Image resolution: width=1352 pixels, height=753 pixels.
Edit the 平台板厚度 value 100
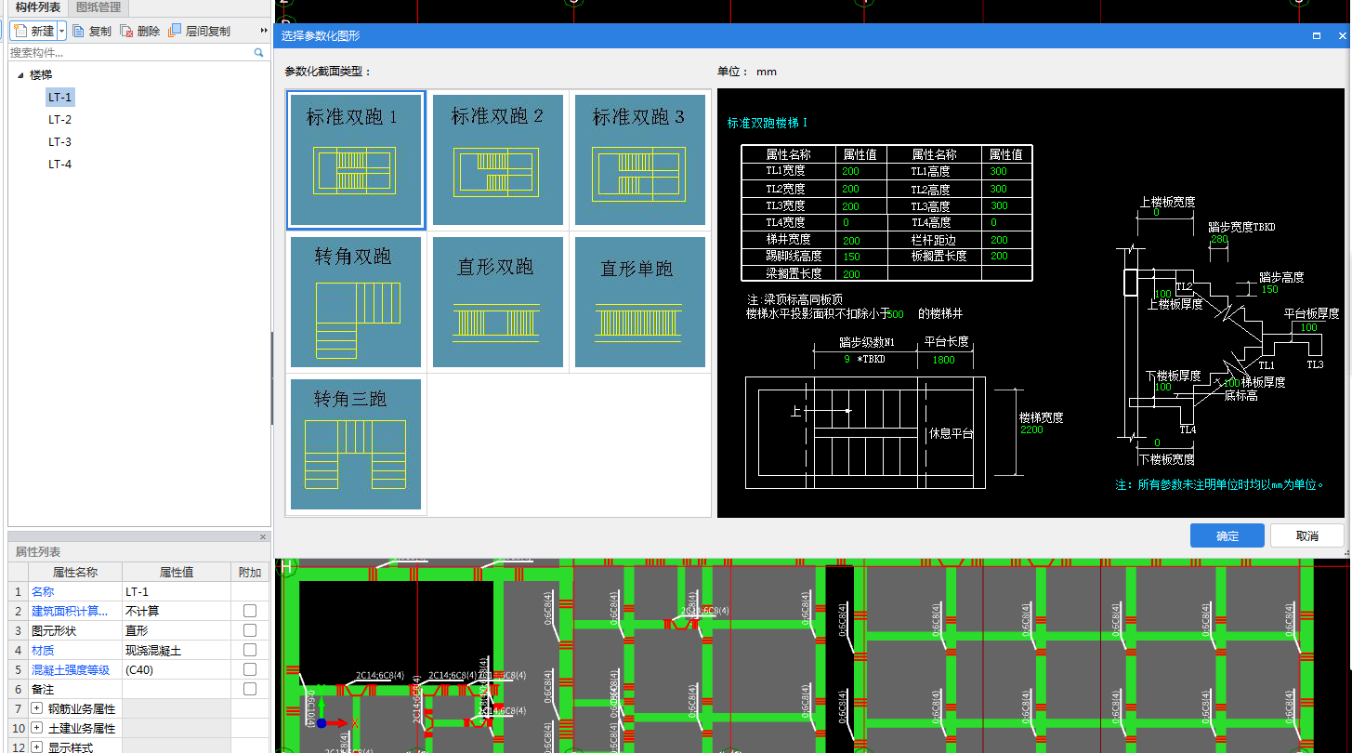tap(1308, 327)
